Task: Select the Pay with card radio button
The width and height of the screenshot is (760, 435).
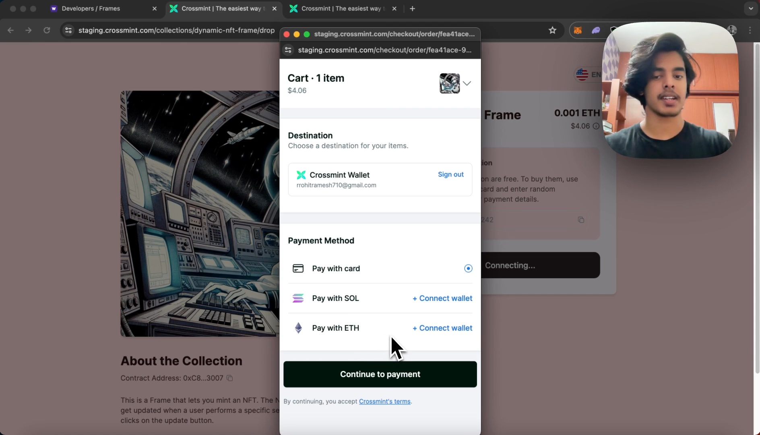Action: click(x=468, y=268)
